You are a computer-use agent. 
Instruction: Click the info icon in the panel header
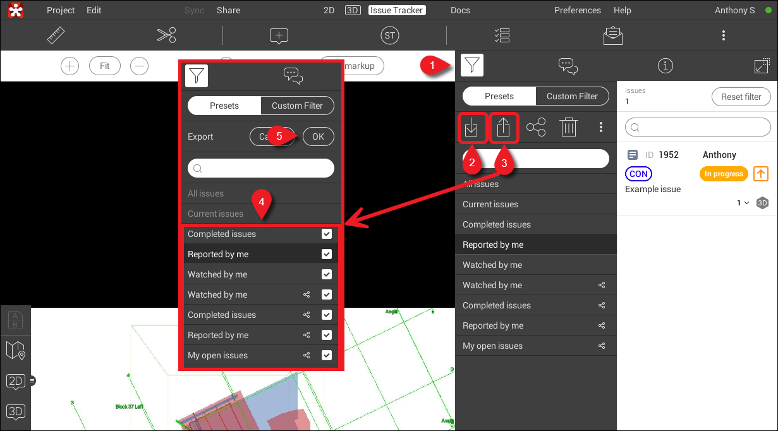point(665,65)
